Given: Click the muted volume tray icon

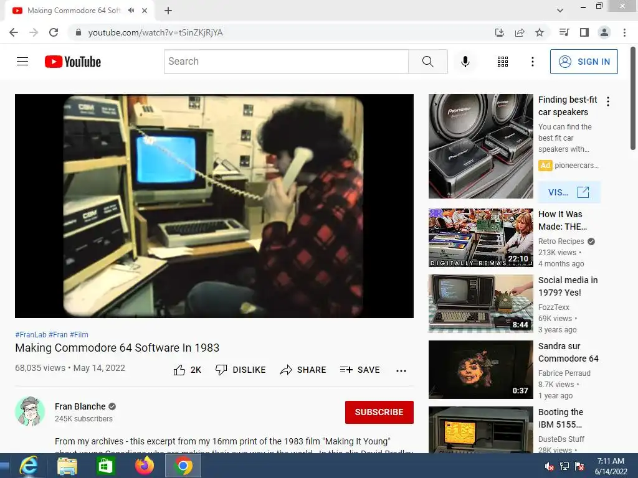Looking at the screenshot, I should [x=549, y=466].
